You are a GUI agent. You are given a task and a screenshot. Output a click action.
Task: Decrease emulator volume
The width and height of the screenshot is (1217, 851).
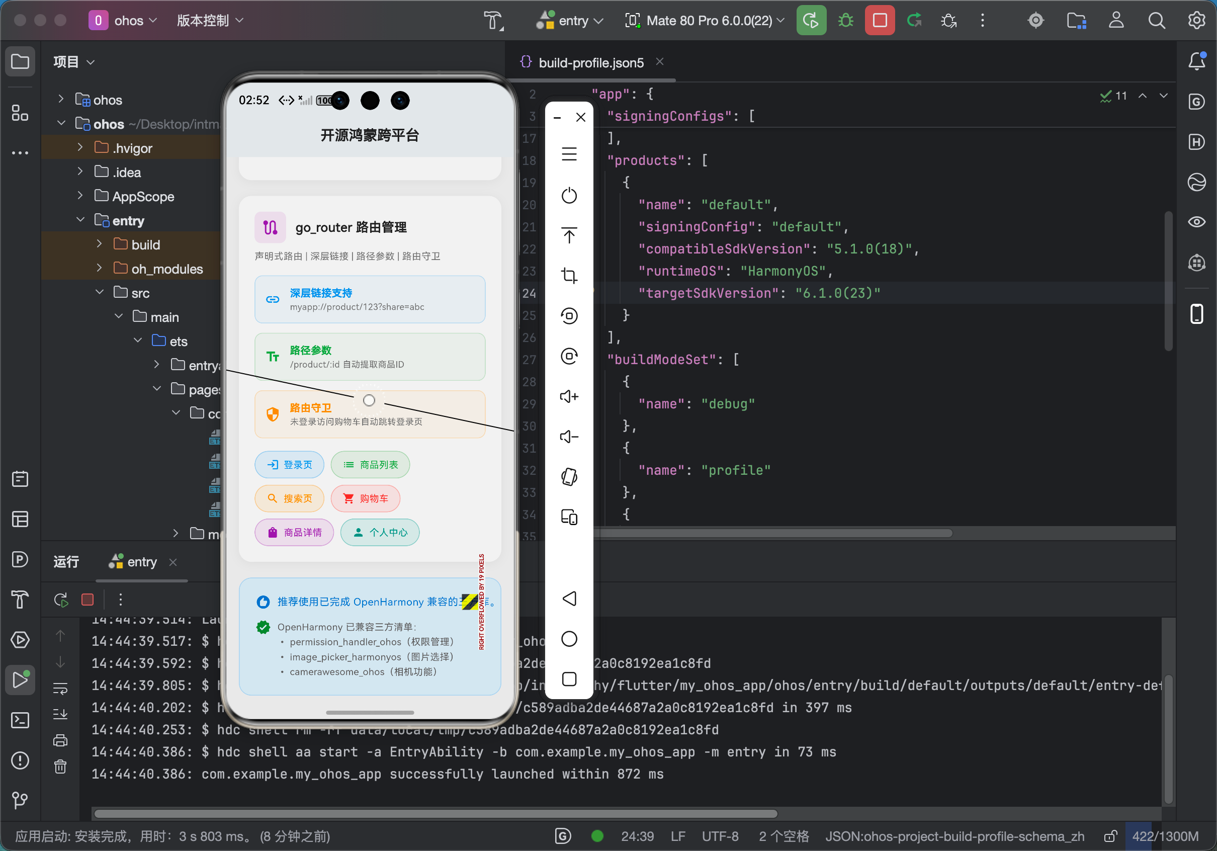point(569,437)
